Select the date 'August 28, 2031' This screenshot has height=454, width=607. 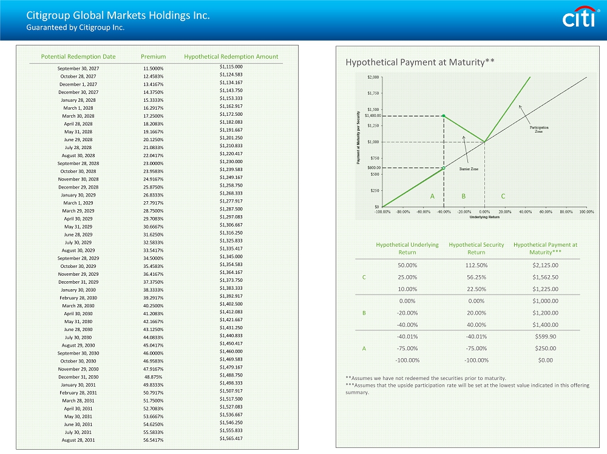point(78,440)
